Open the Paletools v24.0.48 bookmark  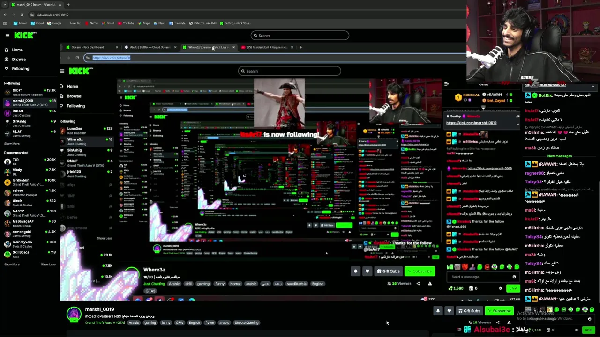click(x=202, y=23)
